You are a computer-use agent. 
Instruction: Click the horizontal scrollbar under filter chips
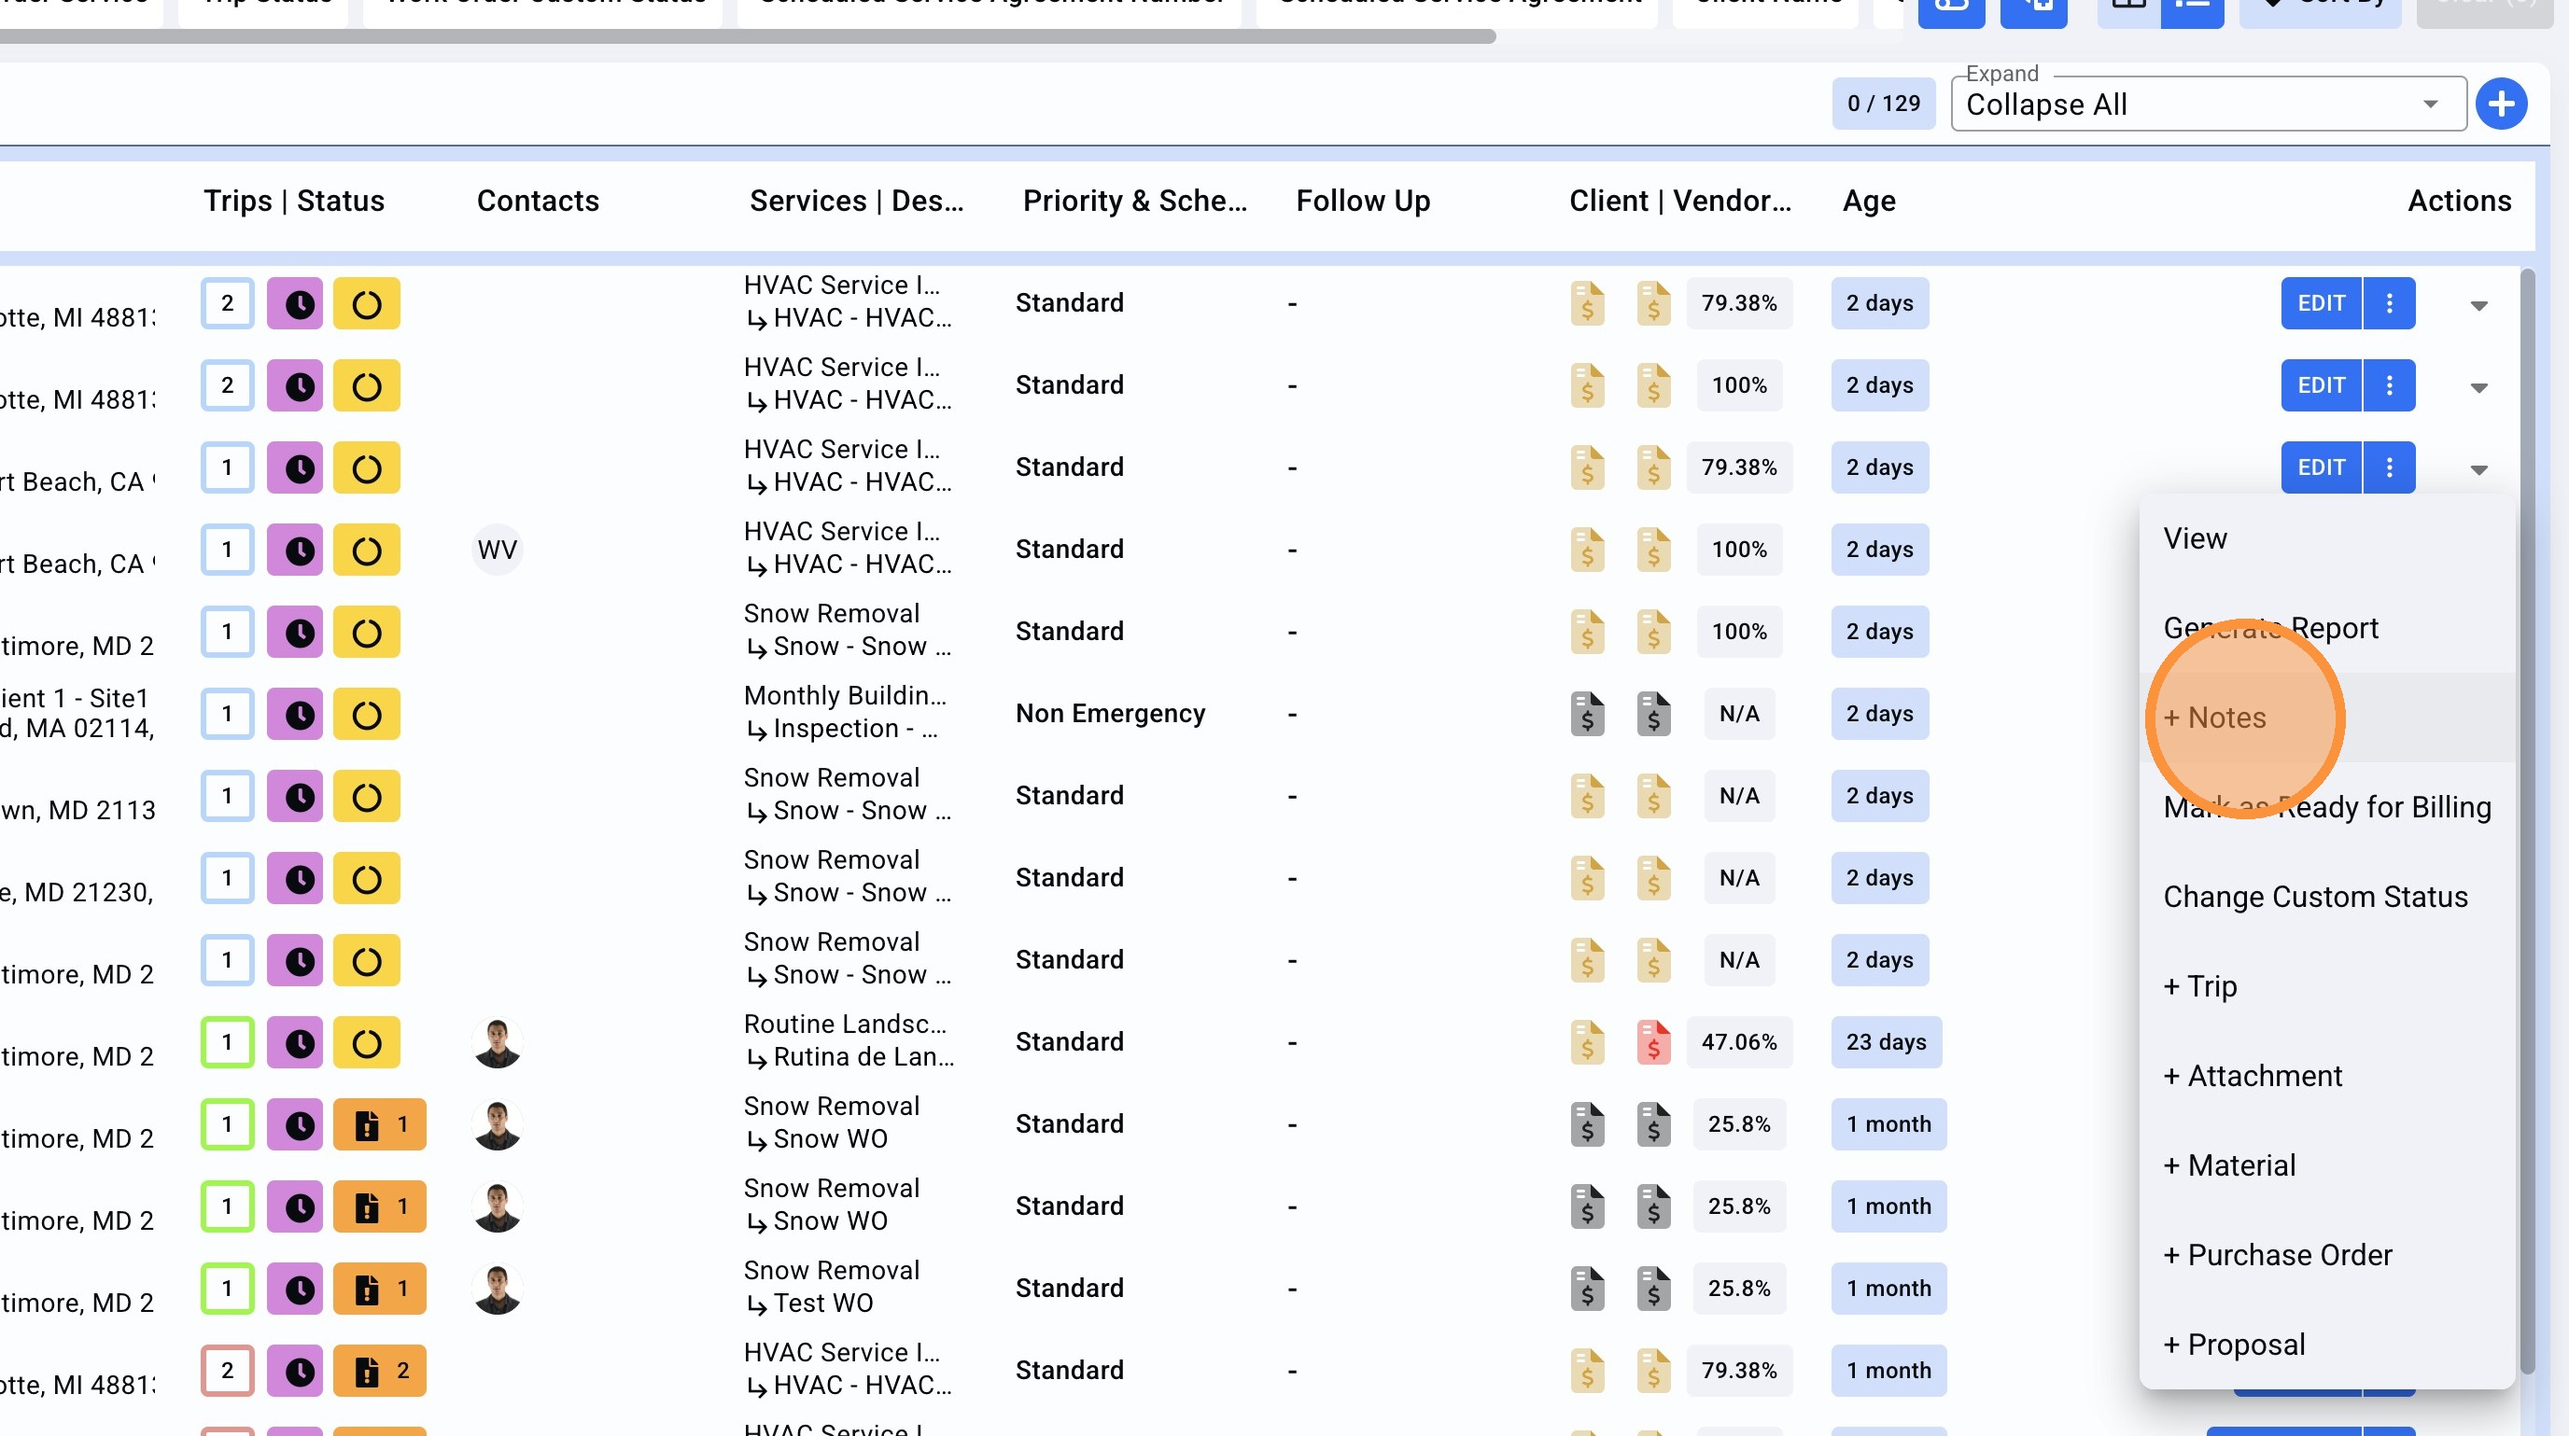click(748, 37)
